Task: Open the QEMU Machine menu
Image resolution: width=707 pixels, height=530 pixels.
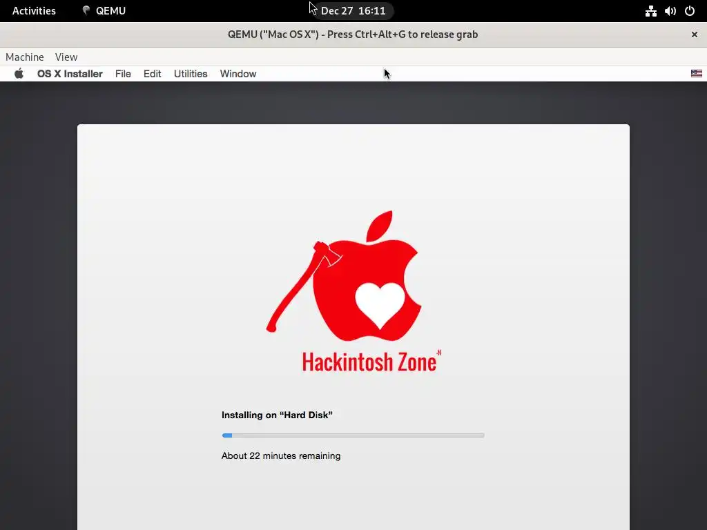Action: [x=25, y=57]
